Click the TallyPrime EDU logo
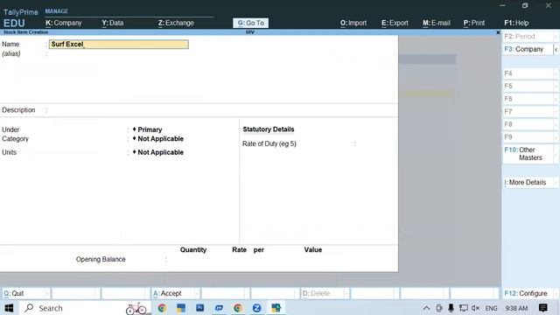 click(x=20, y=18)
